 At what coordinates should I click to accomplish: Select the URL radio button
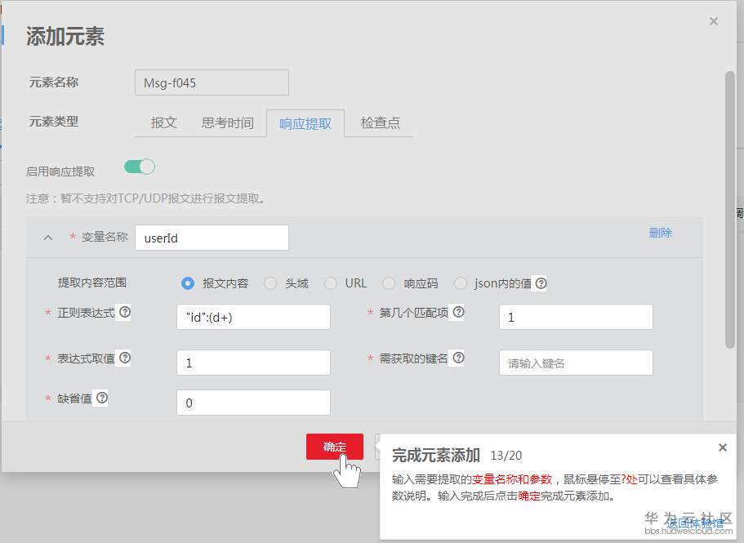[331, 283]
